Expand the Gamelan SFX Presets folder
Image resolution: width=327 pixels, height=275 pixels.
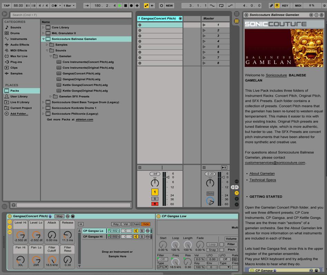tap(50, 97)
